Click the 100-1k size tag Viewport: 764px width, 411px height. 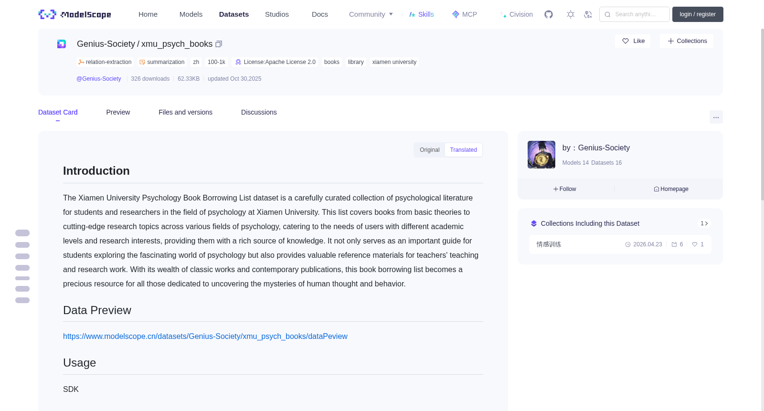pos(216,62)
